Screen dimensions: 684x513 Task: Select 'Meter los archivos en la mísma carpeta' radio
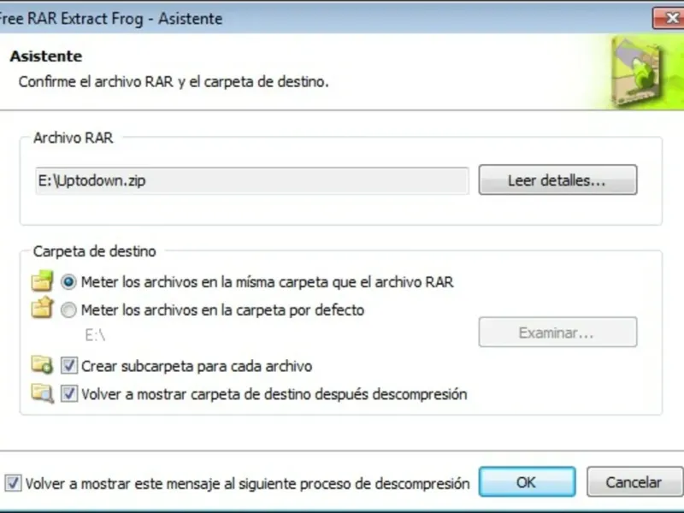(x=68, y=282)
